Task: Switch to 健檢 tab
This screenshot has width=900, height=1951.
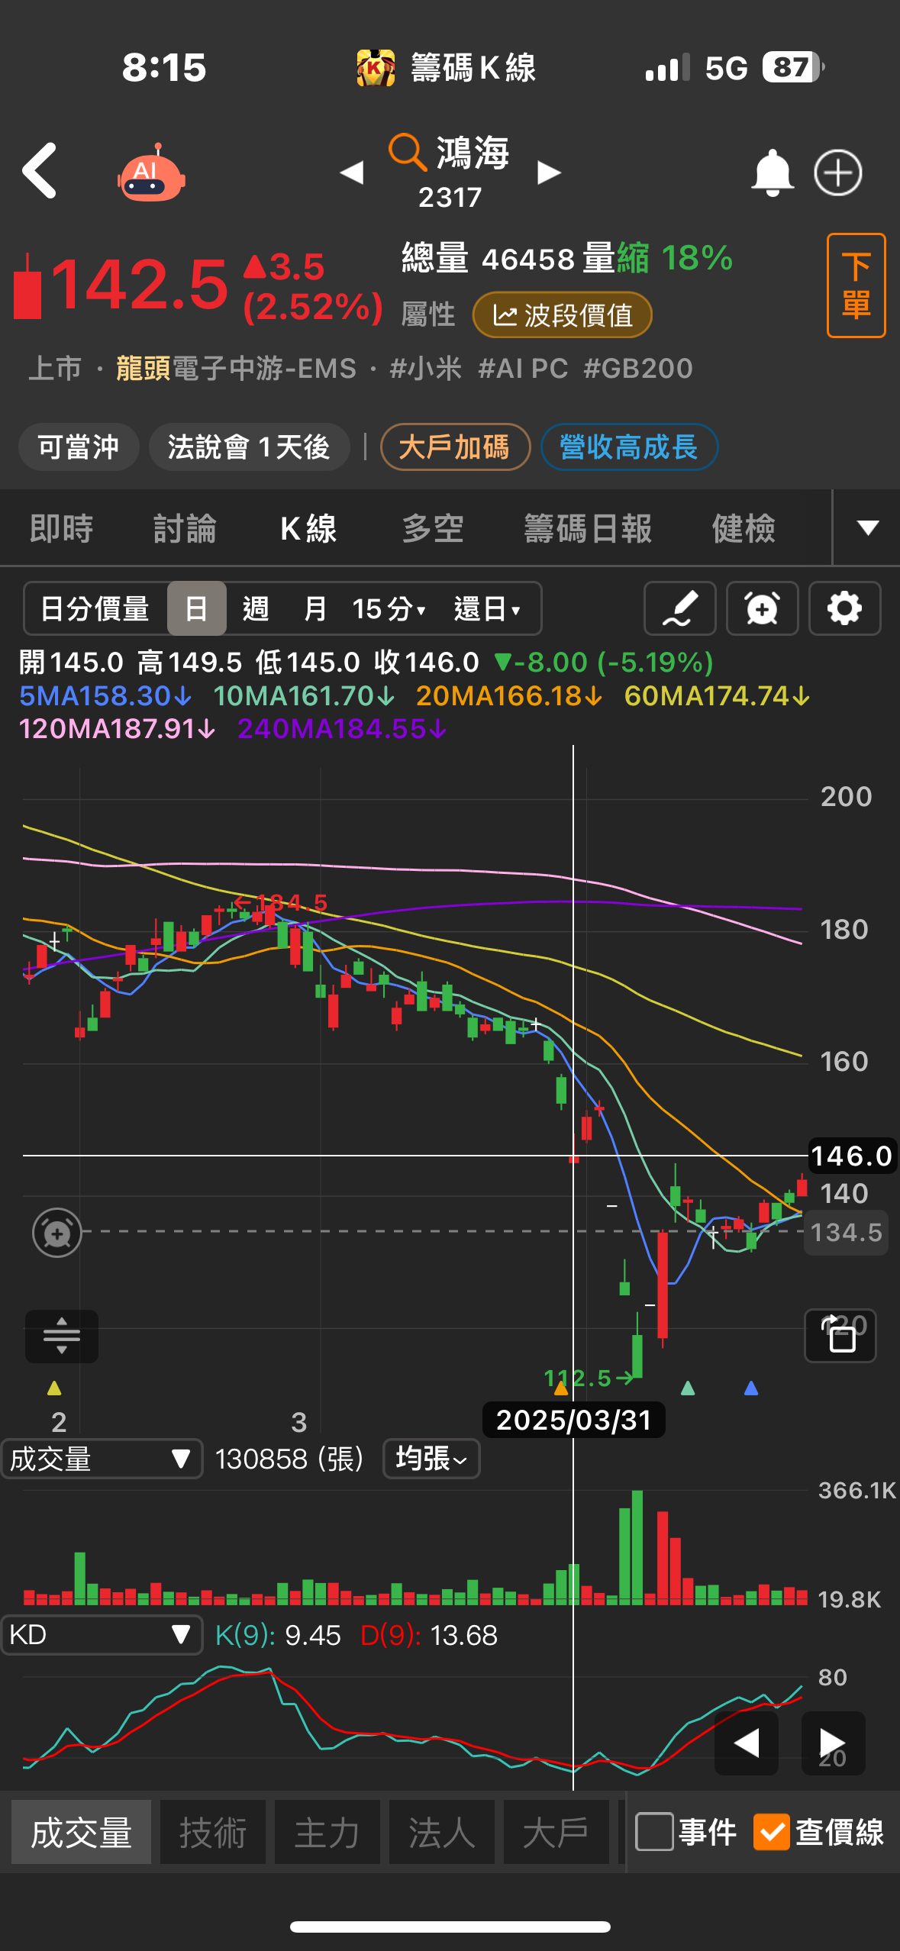Action: [x=744, y=528]
